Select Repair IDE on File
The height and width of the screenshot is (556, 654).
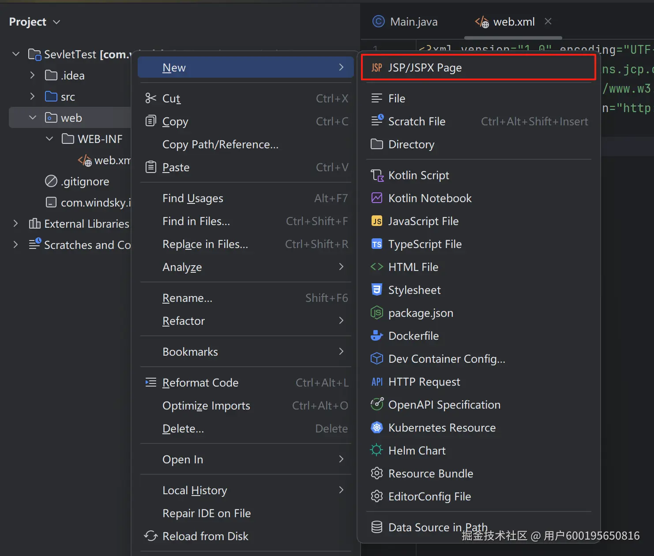click(245, 513)
